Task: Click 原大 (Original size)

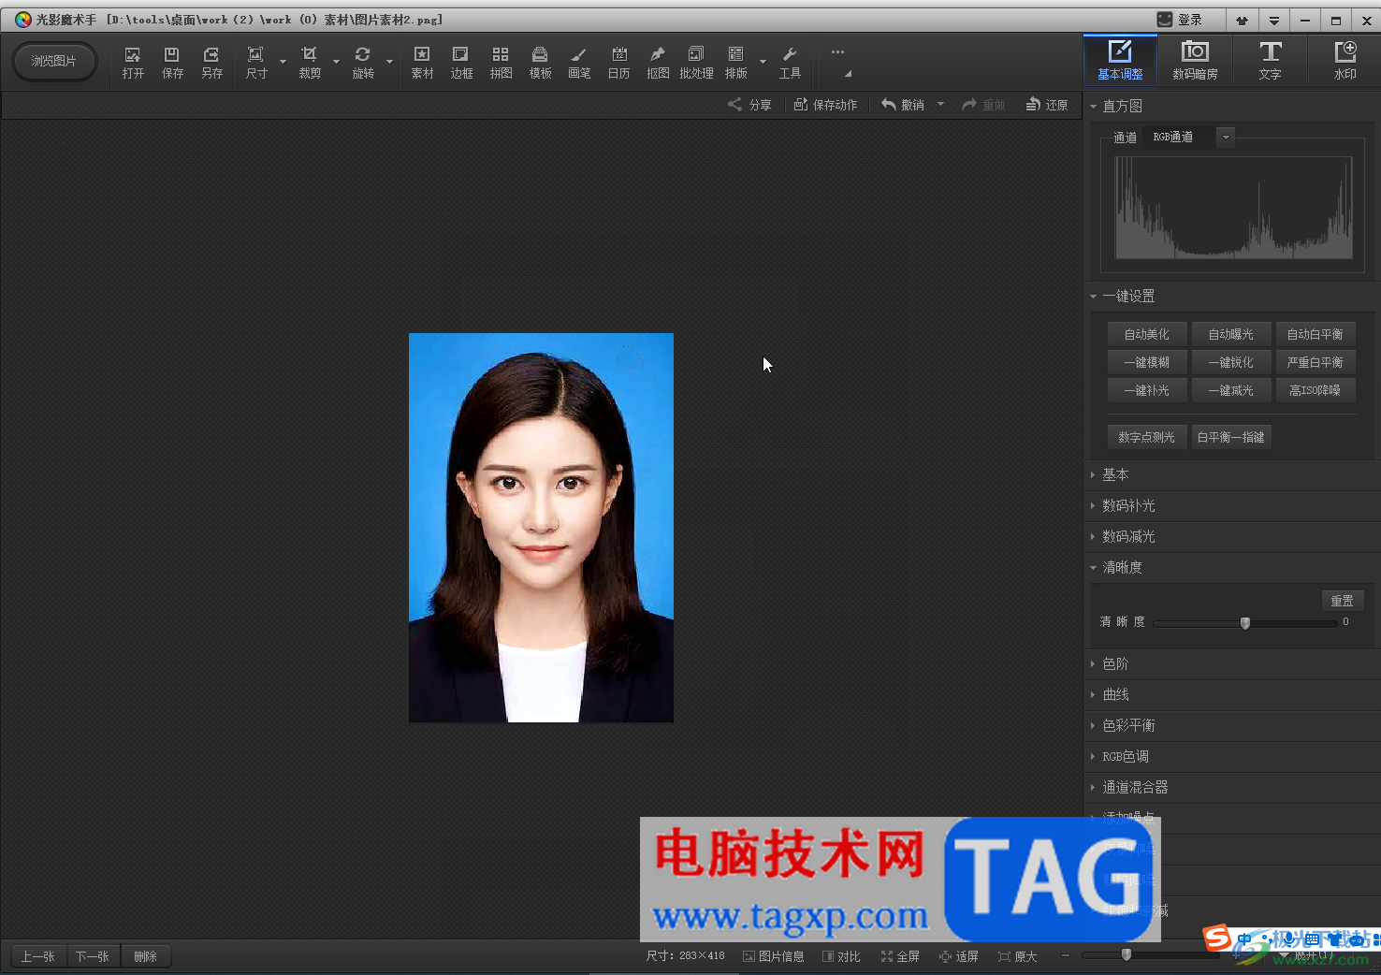Action: pos(1018,956)
